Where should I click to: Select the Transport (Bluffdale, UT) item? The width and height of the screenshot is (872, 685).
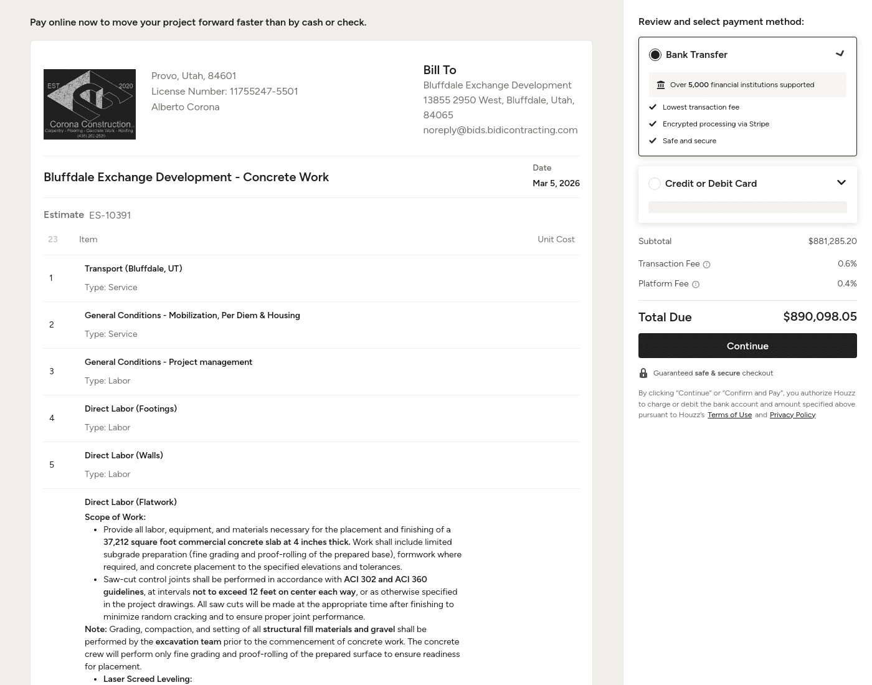[x=133, y=269]
